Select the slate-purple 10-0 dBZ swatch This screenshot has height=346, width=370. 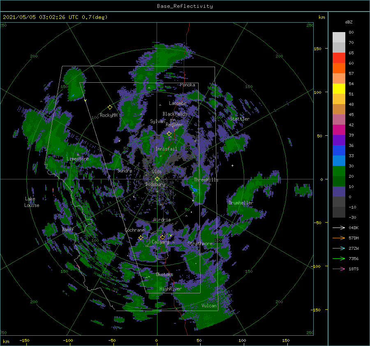coord(339,191)
